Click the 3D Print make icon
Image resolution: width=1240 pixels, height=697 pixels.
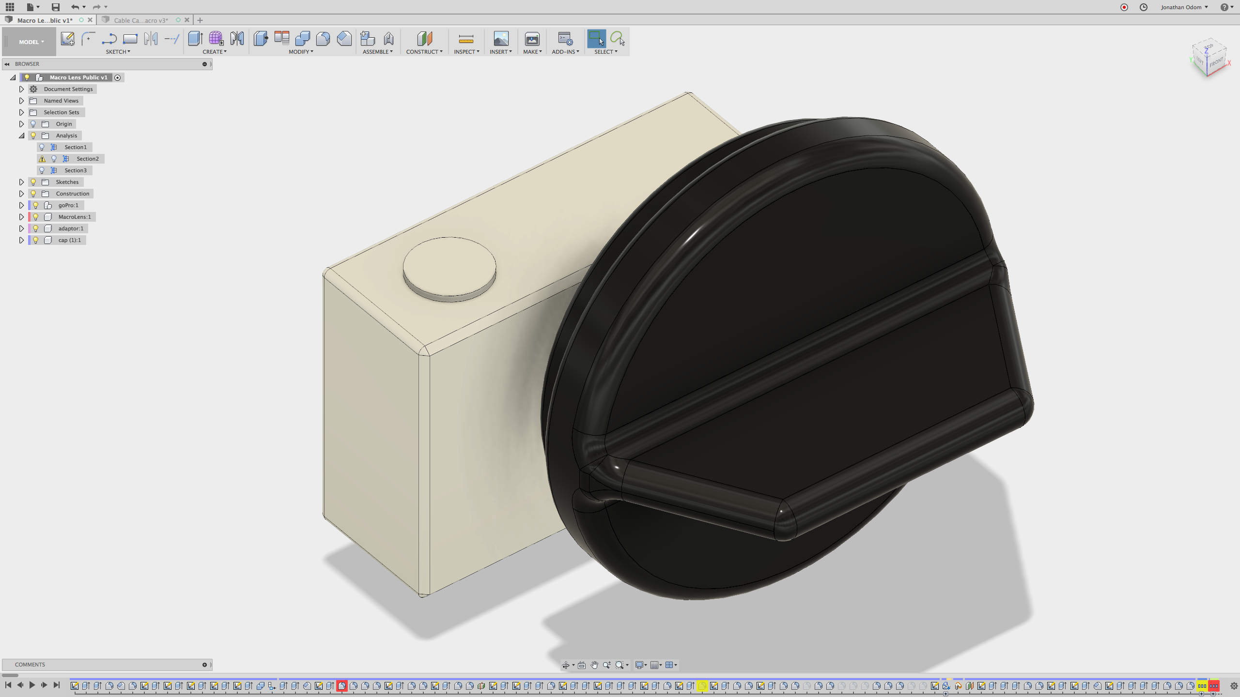coord(532,38)
